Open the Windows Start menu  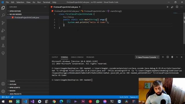tap(3, 101)
